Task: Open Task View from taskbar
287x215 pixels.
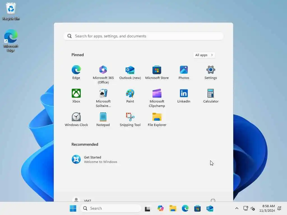Action: click(147, 209)
